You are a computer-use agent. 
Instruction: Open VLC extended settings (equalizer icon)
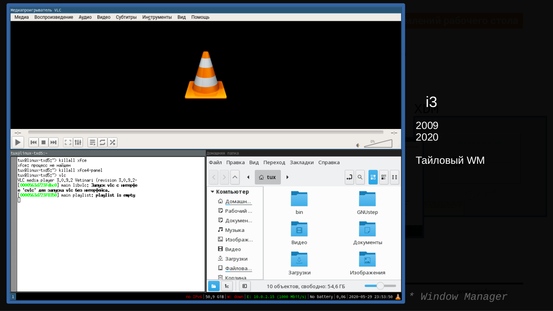[78, 142]
